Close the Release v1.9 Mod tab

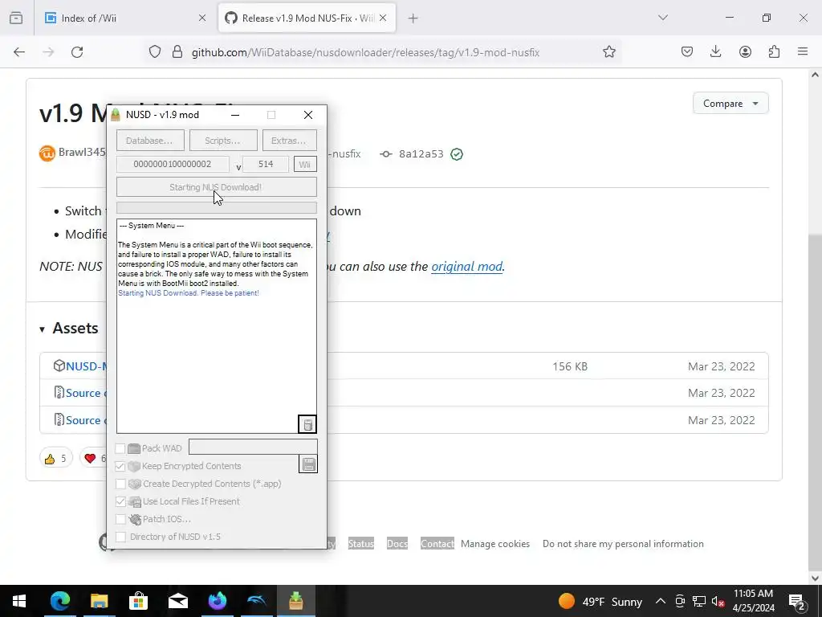coord(383,18)
